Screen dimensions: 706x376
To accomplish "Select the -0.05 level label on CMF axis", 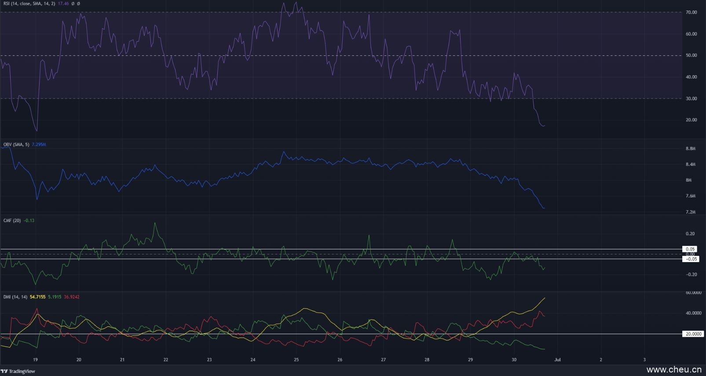I will [690, 259].
